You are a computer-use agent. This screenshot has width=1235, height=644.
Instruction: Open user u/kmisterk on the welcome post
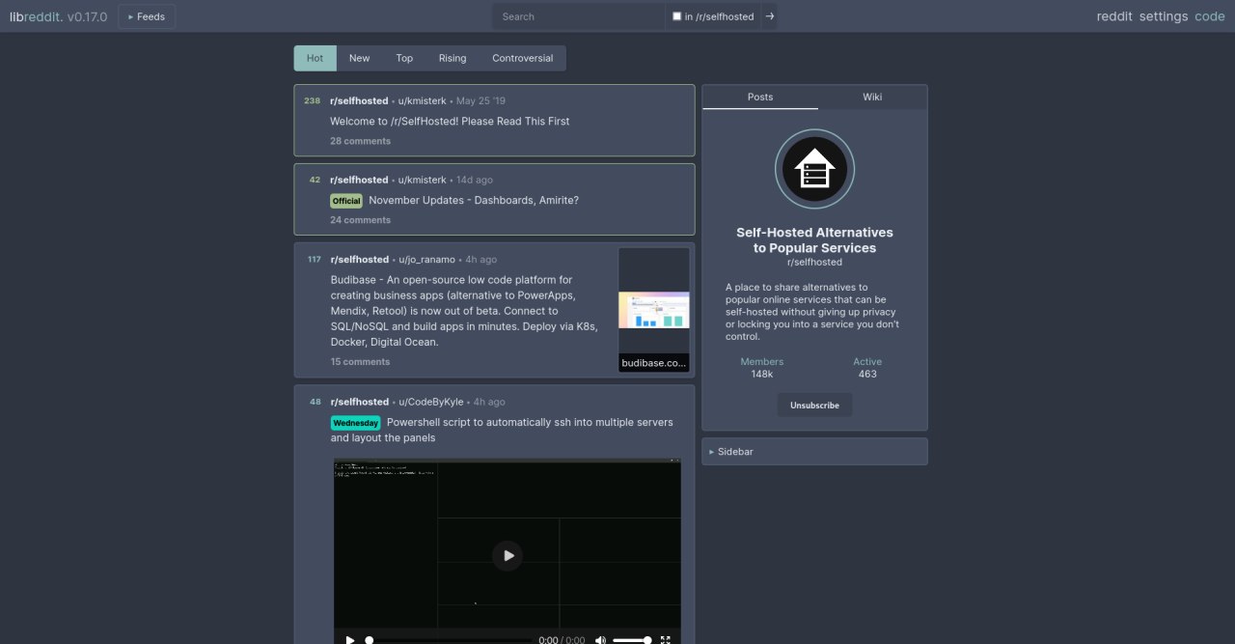click(422, 100)
